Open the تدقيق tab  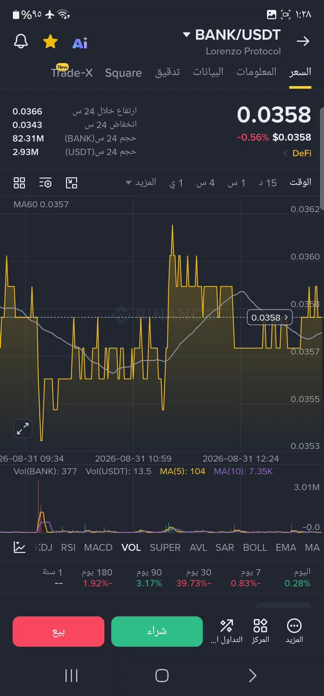click(x=167, y=72)
